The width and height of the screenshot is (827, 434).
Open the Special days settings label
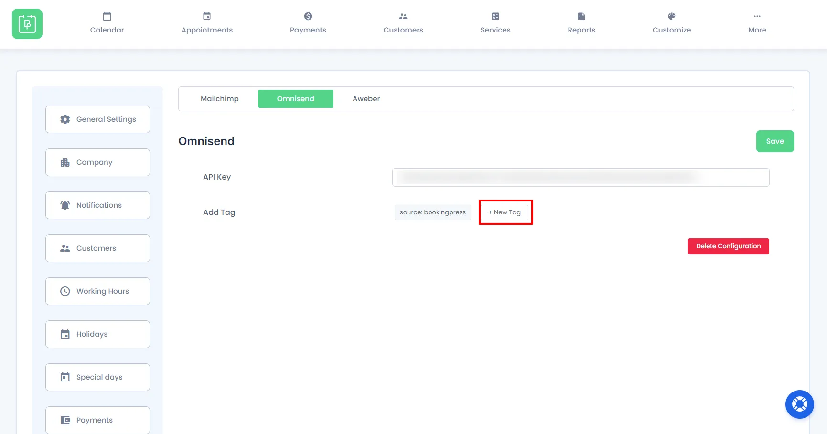(99, 377)
